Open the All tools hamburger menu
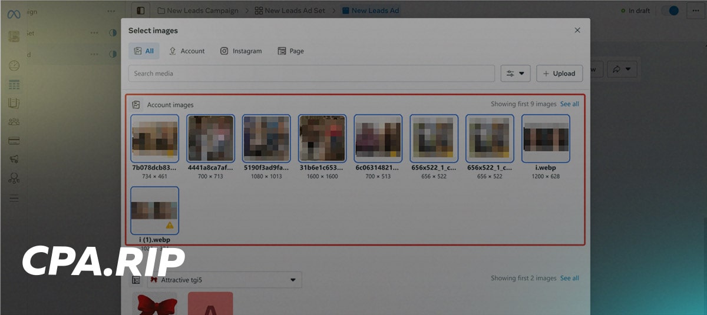The image size is (707, 315). click(x=14, y=198)
